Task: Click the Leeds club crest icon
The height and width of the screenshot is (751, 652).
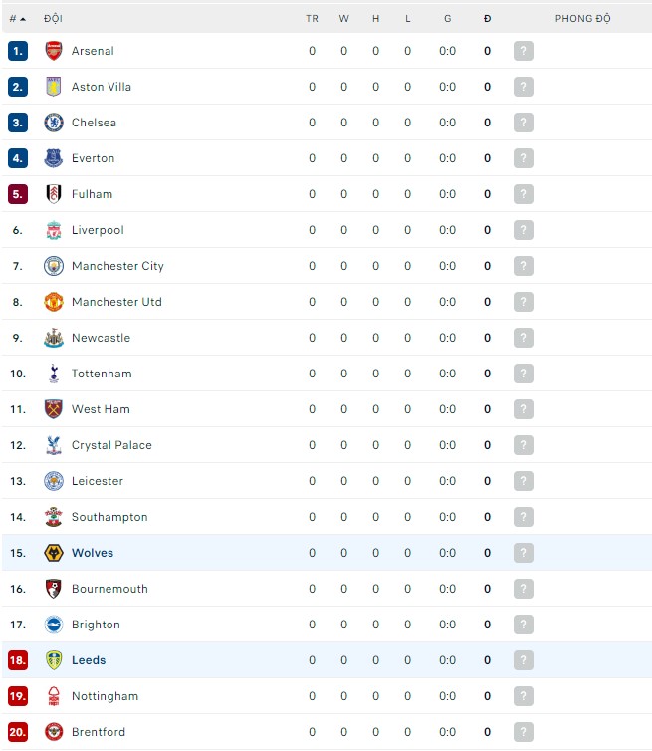Action: pos(54,660)
